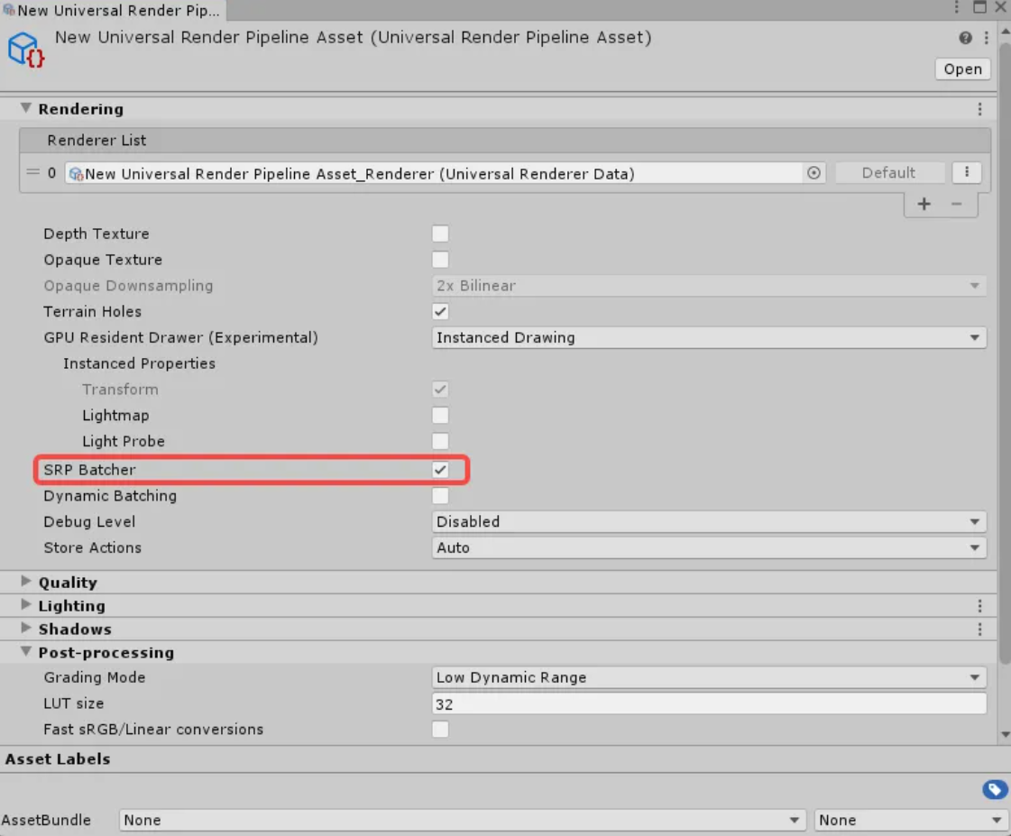Expand the Quality section
Image resolution: width=1011 pixels, height=836 pixels.
(26, 582)
